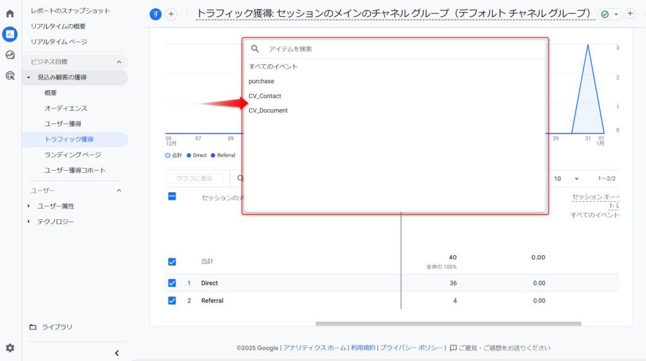Select CV_Contact from the event list
646x361 pixels.
click(265, 96)
